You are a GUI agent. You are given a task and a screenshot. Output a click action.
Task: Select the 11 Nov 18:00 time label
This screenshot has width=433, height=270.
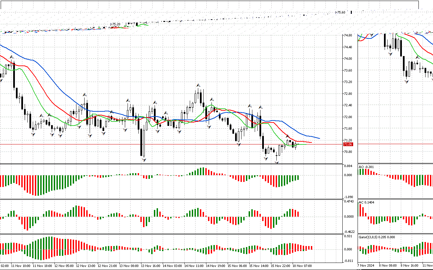[42, 266]
